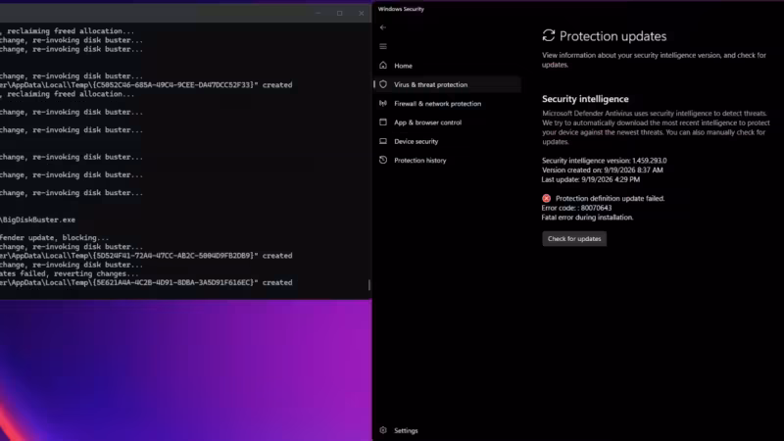Screen dimensions: 784x441
Task: Click the red update failed error icon
Action: 546,199
